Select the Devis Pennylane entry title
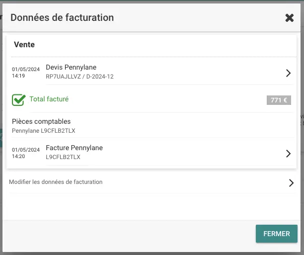Screen dimensions: 304x255 (71, 67)
